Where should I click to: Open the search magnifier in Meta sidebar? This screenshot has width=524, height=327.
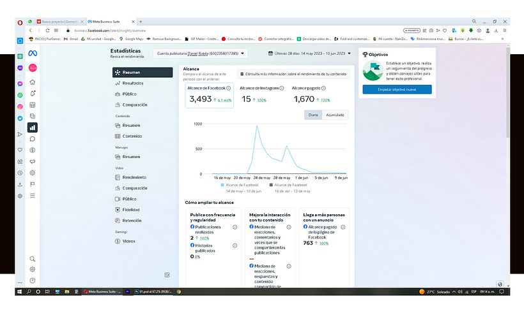coord(33,259)
